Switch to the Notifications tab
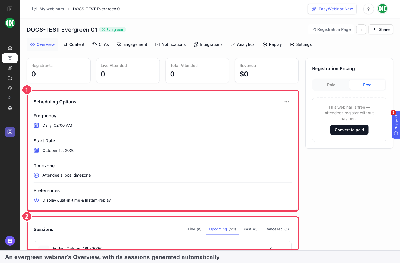Viewport: 400px width, 263px height. pos(170,44)
